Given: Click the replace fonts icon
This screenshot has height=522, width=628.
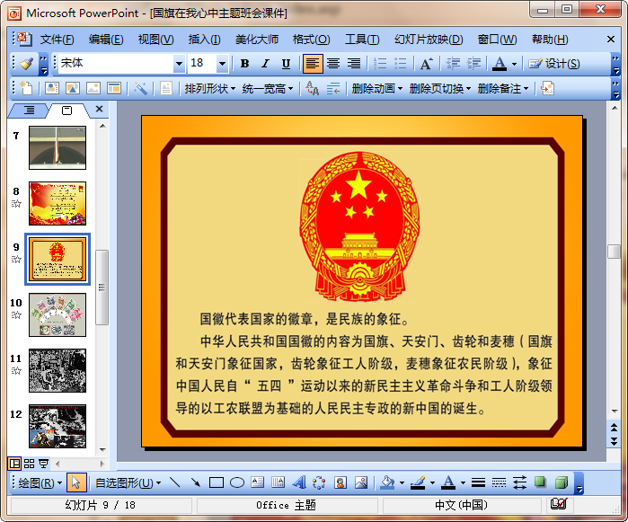Looking at the screenshot, I should tap(313, 88).
